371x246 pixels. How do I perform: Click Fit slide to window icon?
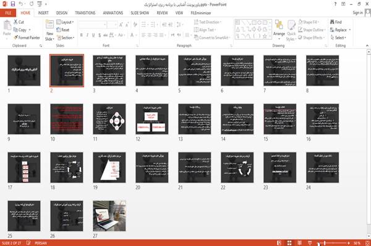(367, 243)
